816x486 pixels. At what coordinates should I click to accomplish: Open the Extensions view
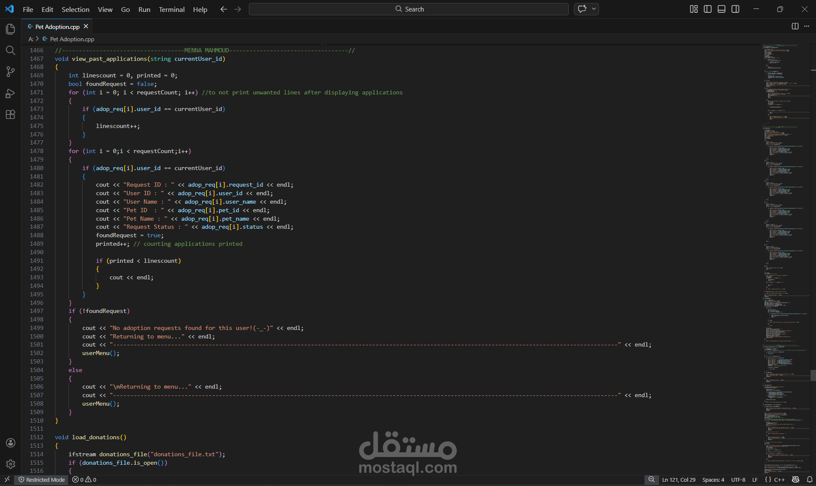point(10,114)
